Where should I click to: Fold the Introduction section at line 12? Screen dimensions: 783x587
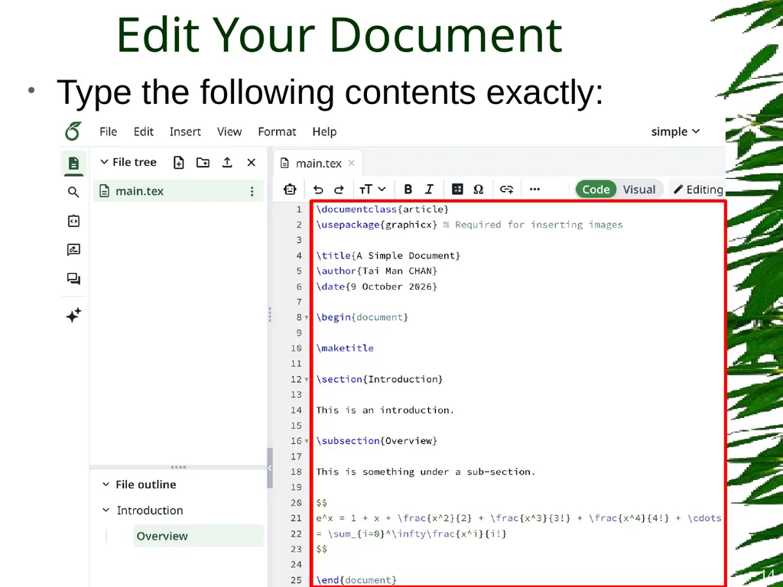[307, 379]
